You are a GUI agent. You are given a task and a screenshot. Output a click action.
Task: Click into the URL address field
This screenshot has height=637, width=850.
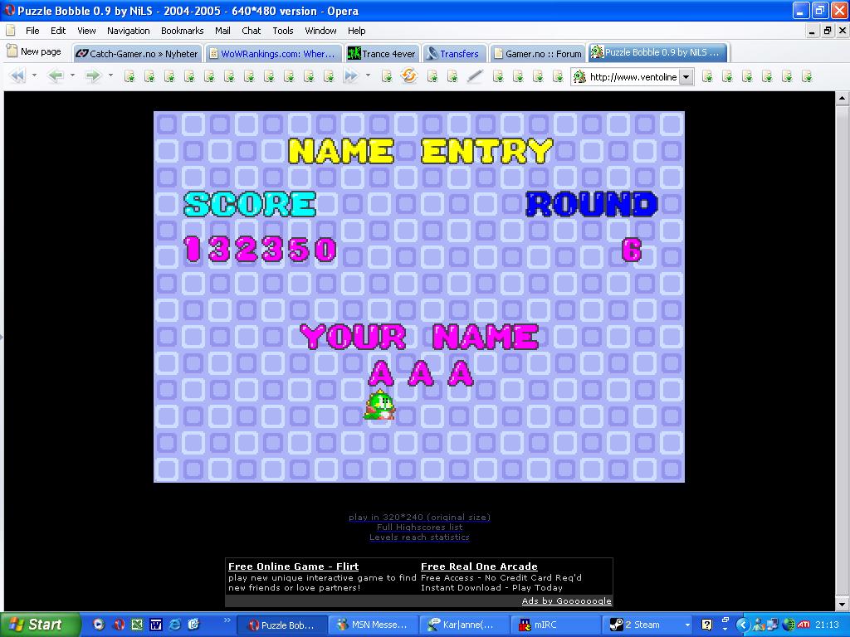pyautogui.click(x=632, y=77)
